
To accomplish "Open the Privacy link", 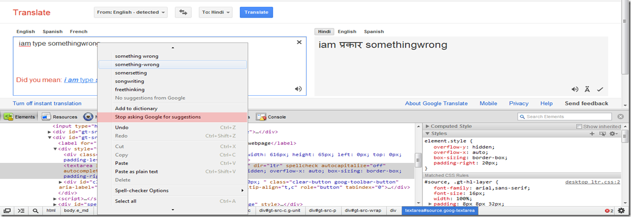I will (519, 104).
